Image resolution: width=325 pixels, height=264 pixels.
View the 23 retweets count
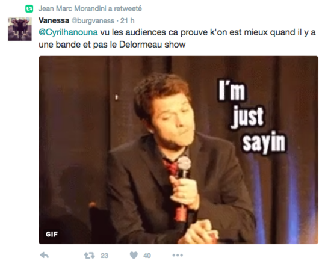(105, 256)
